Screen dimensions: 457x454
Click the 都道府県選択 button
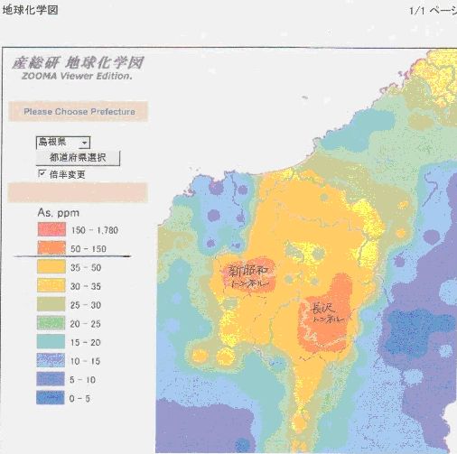(x=78, y=158)
